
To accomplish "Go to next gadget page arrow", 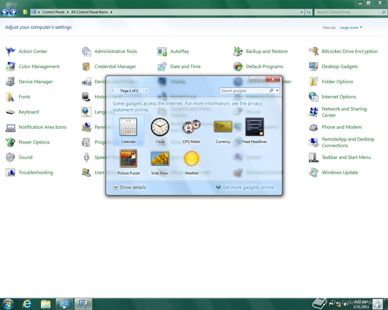I will 147,91.
